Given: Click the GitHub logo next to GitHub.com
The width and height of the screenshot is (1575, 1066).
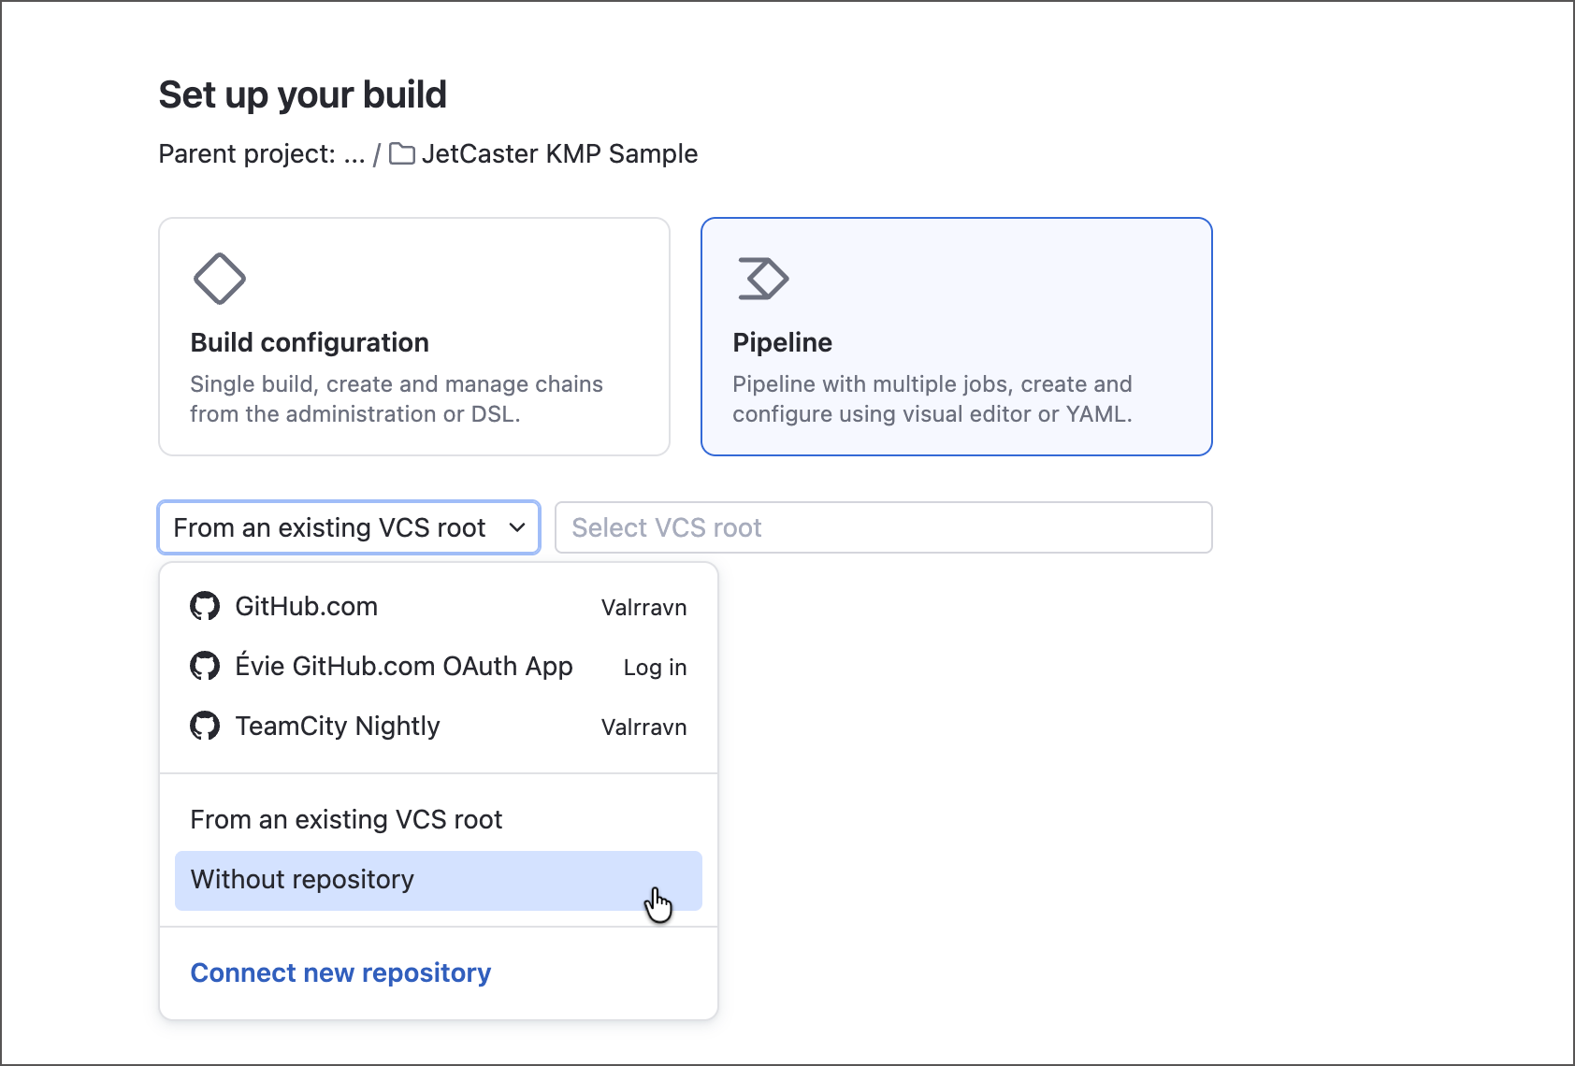Looking at the screenshot, I should tap(205, 606).
